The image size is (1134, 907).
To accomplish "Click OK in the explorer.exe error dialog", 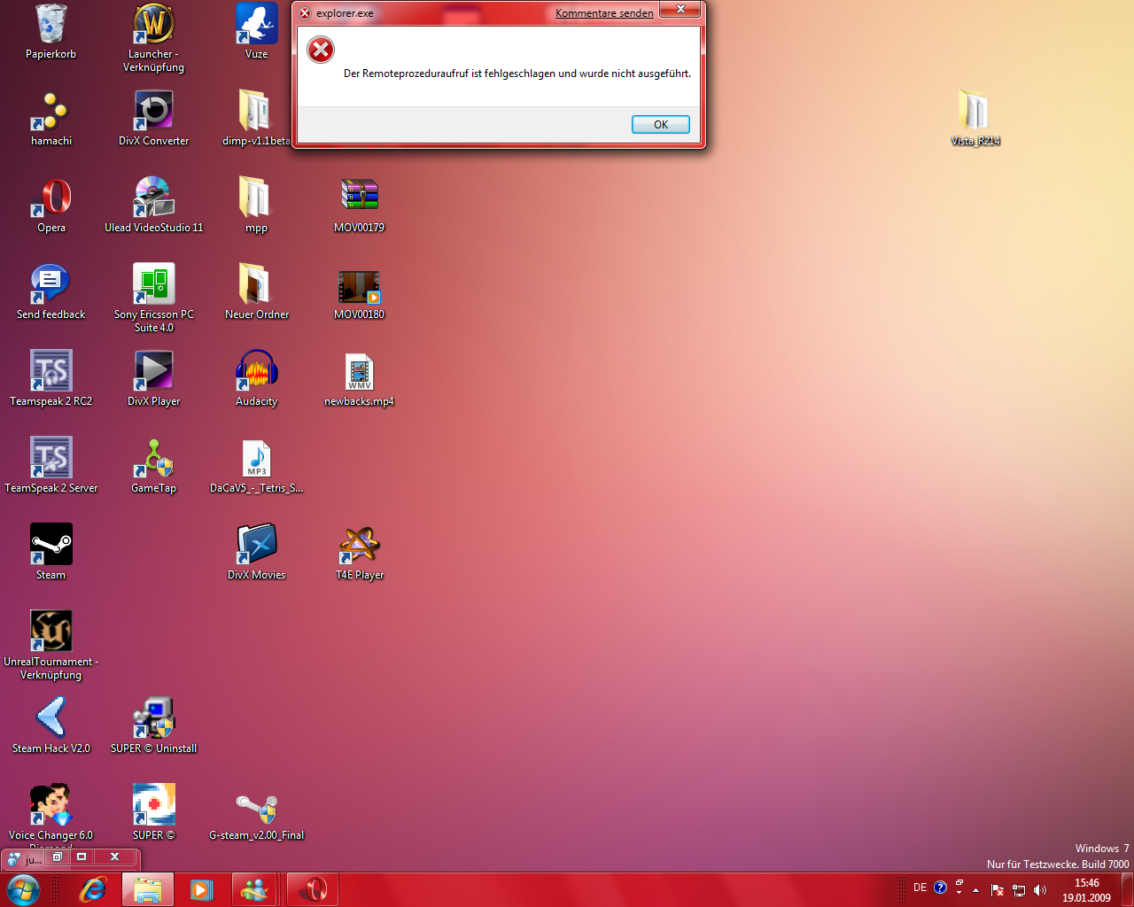I will [x=660, y=125].
